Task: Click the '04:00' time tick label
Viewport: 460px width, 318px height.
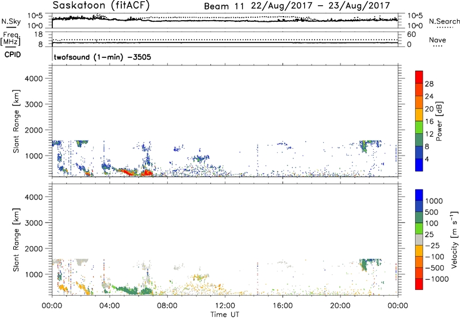Action: (x=109, y=306)
